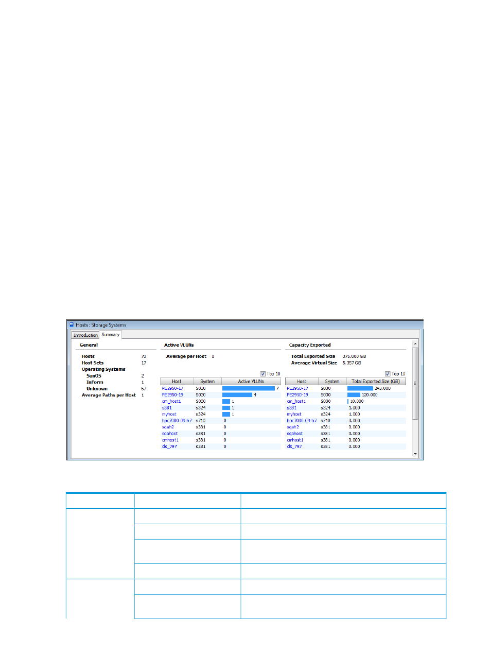Switch to the Introduction tab

click(85, 335)
